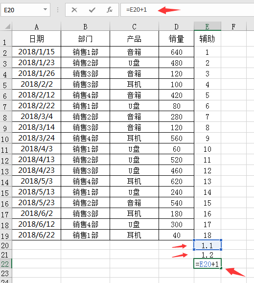The width and height of the screenshot is (254, 283).
Task: Select date cell 2018/1/23
Action: click(x=36, y=63)
